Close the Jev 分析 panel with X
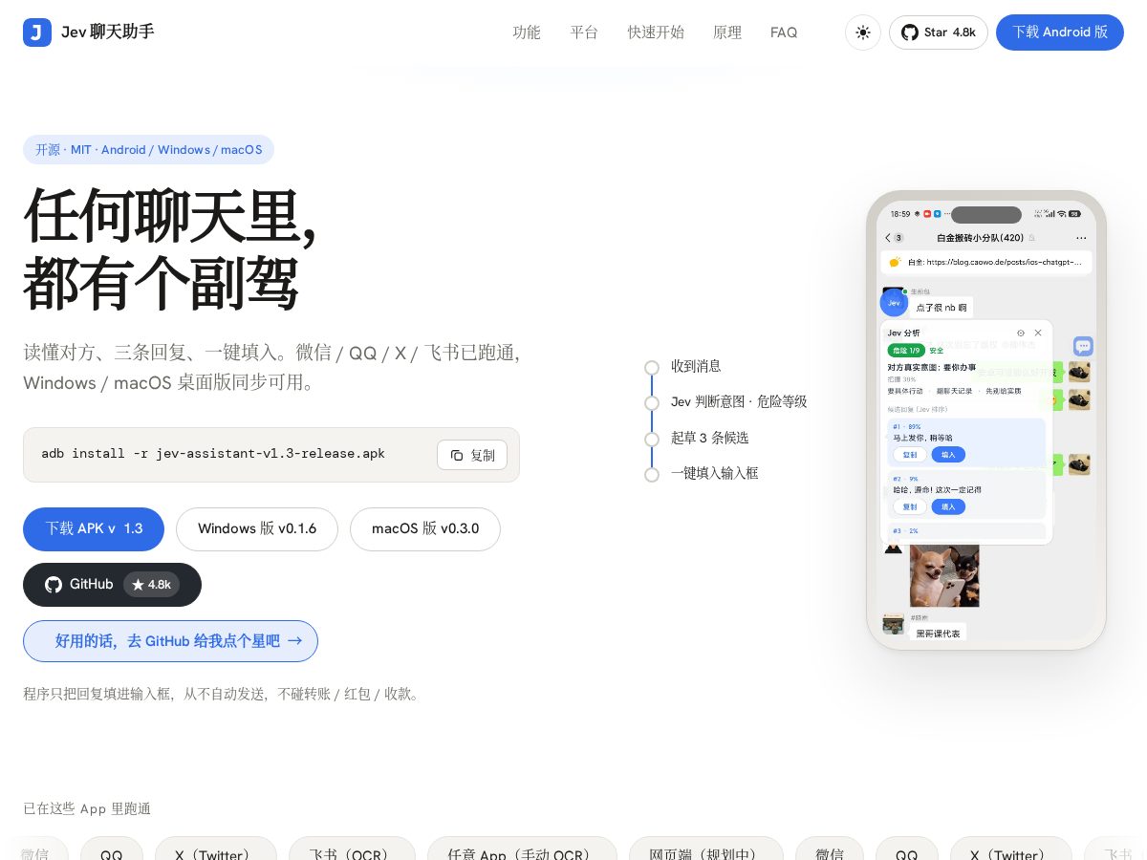This screenshot has width=1147, height=860. (1038, 333)
